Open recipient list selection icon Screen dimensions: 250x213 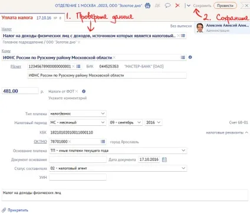click(183, 57)
